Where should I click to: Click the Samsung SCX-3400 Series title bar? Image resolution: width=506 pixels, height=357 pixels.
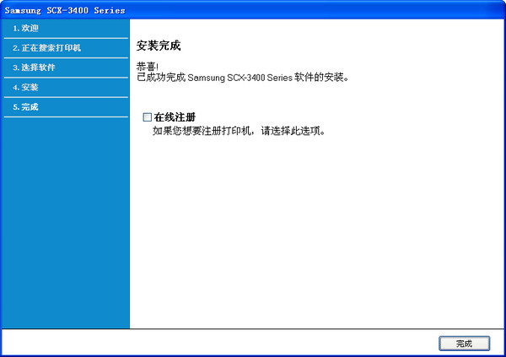(253, 9)
